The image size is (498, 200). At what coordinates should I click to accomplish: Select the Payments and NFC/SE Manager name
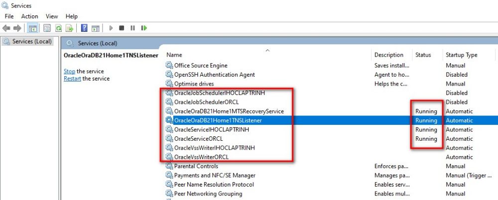[x=215, y=175]
